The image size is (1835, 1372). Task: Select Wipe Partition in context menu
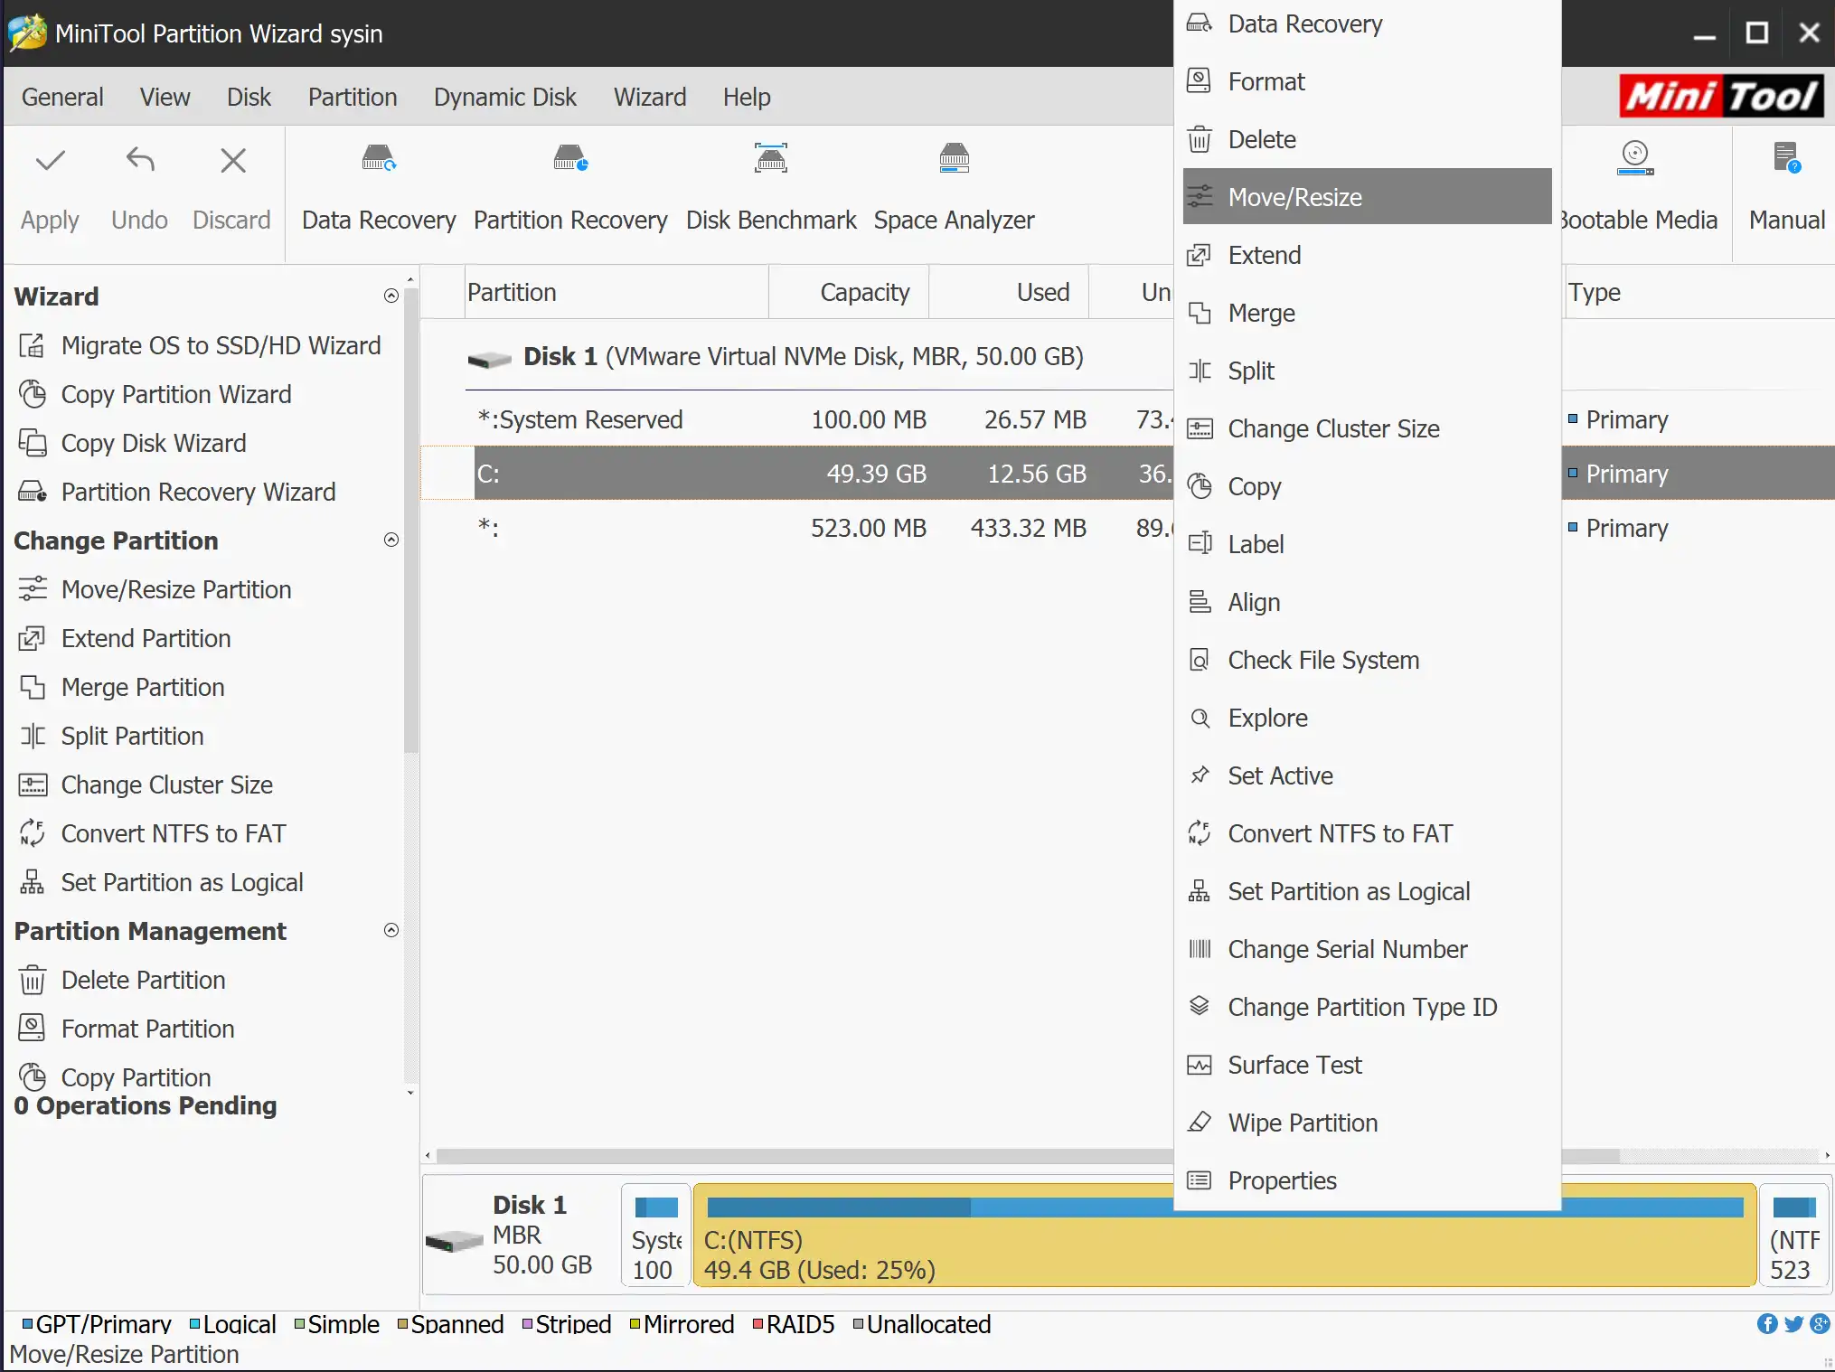[1367, 1123]
